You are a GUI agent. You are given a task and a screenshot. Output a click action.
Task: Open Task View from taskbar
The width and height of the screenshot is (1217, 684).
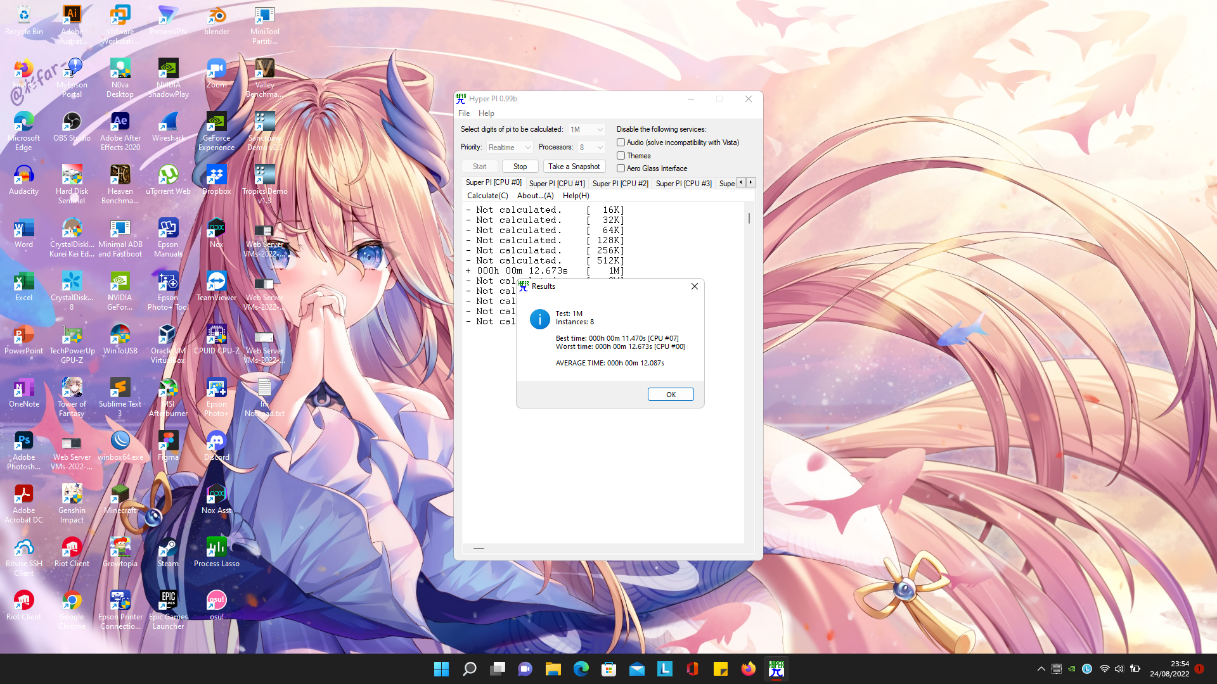pyautogui.click(x=498, y=669)
